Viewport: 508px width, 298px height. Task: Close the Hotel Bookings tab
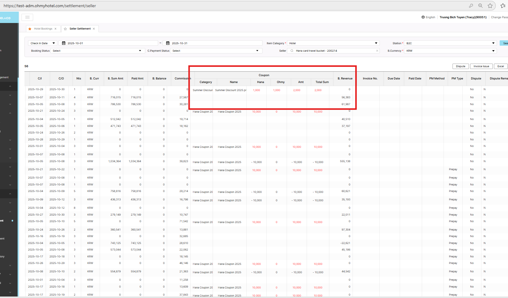click(x=55, y=29)
